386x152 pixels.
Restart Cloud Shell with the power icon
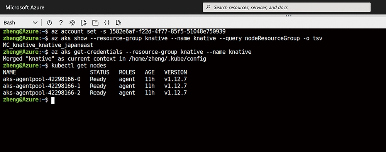click(x=49, y=23)
